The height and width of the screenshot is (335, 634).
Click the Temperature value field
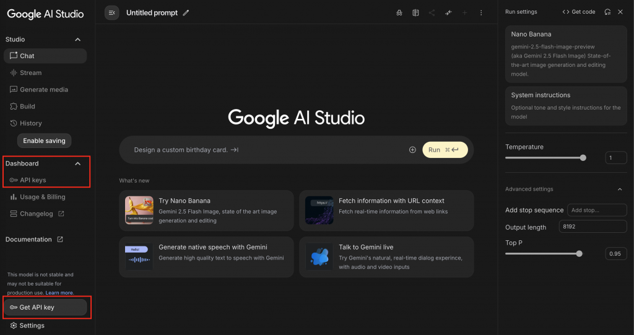coord(616,158)
